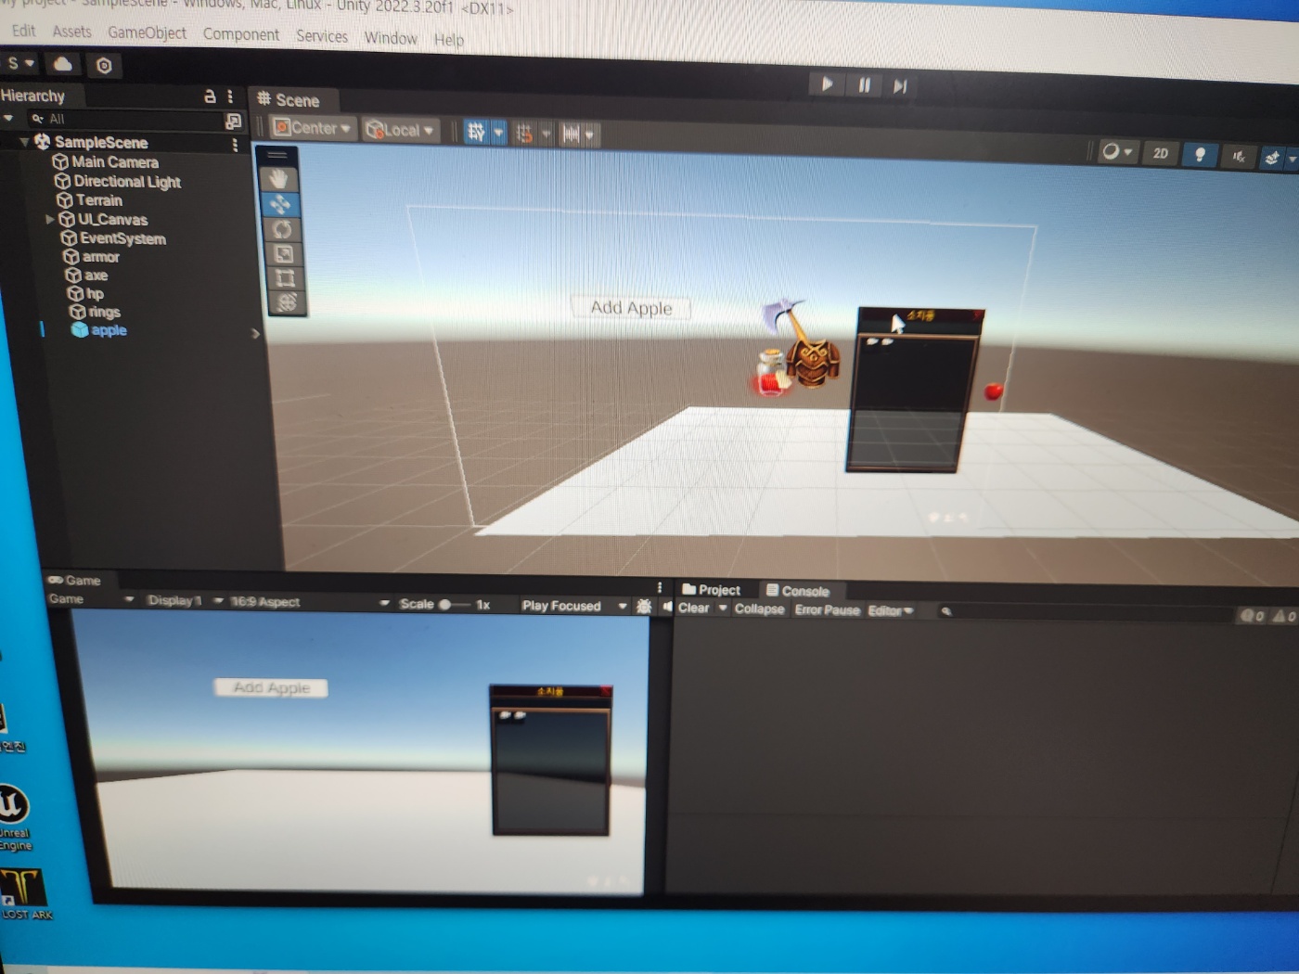
Task: Open the Console Clear options arrow
Action: coord(723,609)
